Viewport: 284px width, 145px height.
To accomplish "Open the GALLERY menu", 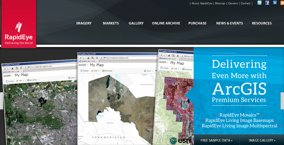I will click(136, 23).
